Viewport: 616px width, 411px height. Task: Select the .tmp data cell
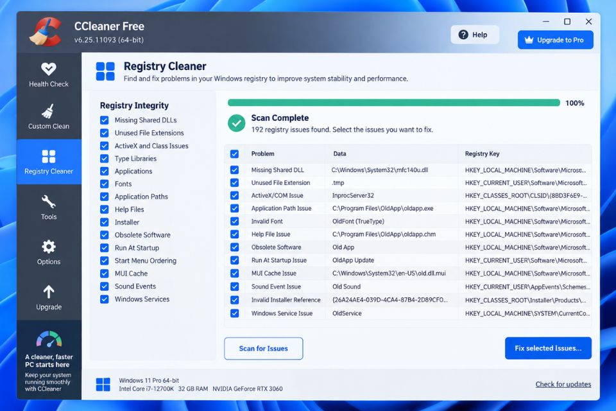pyautogui.click(x=338, y=182)
